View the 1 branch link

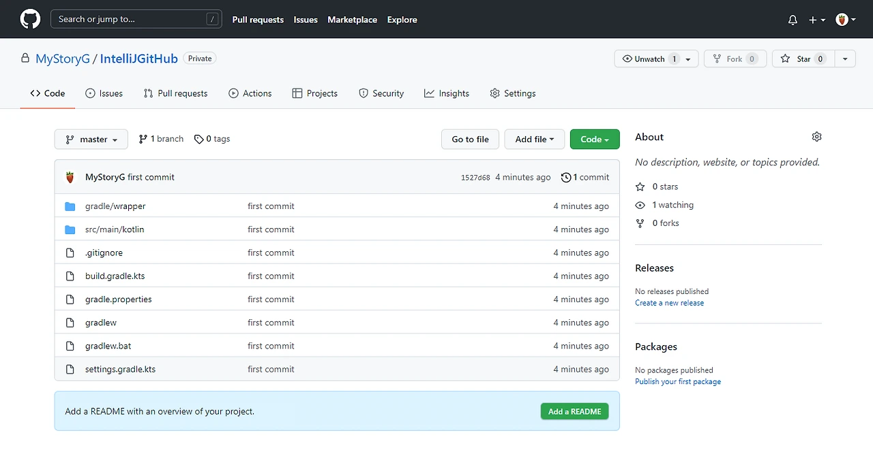[161, 139]
